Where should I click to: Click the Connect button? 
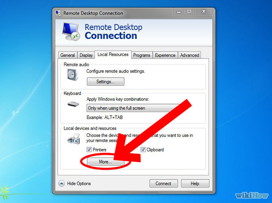click(x=164, y=184)
